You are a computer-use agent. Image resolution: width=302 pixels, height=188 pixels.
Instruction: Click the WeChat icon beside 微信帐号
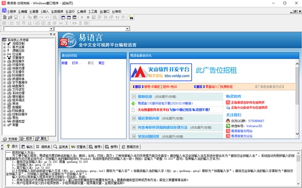point(228,126)
